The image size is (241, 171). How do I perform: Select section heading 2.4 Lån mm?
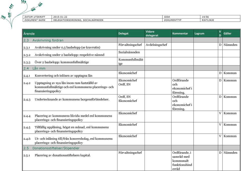point(34,68)
